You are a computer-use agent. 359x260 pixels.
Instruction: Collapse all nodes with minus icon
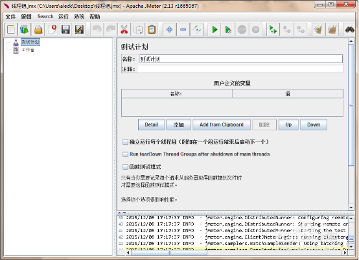[x=183, y=29]
